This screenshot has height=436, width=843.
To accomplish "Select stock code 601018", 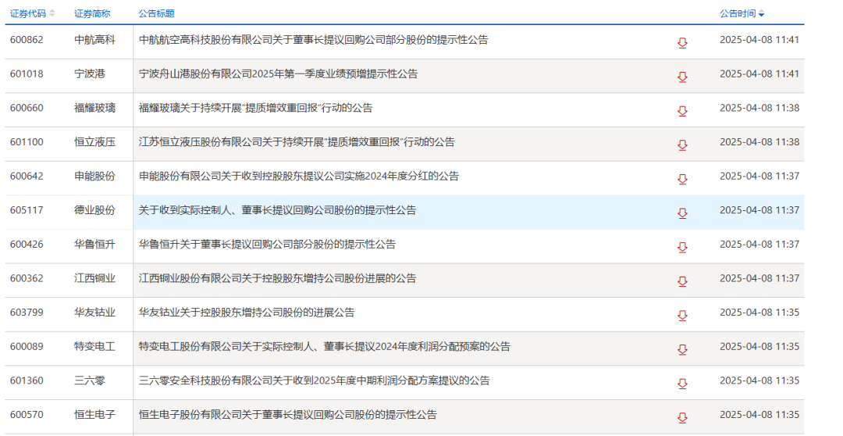I will [x=27, y=73].
